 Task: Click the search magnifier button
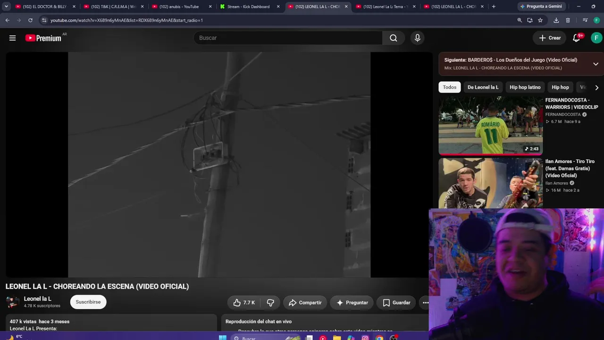pyautogui.click(x=394, y=38)
